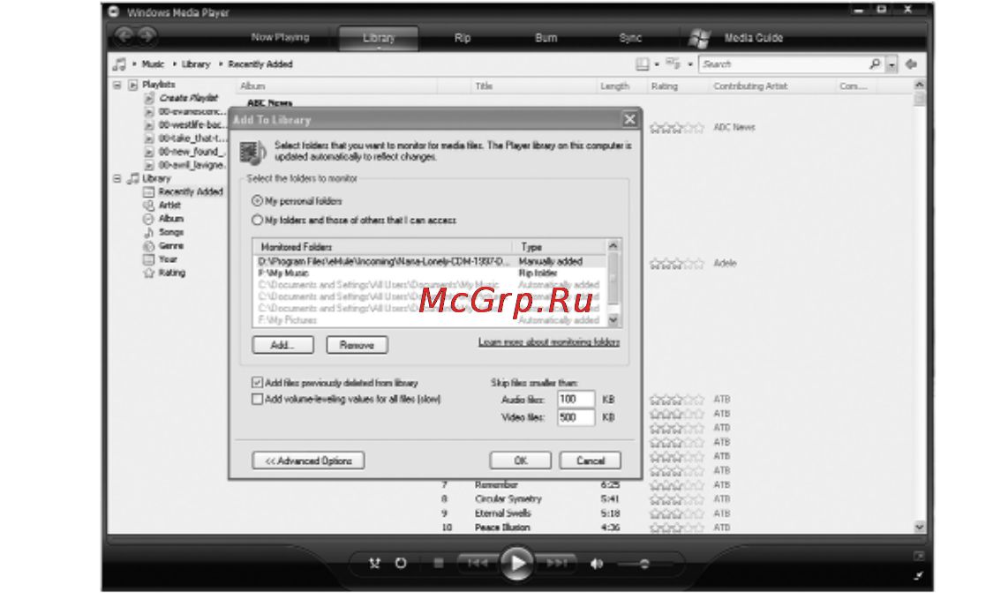Expand the Recently Added breadcrumb arrow
The height and width of the screenshot is (599, 1001).
tap(221, 64)
